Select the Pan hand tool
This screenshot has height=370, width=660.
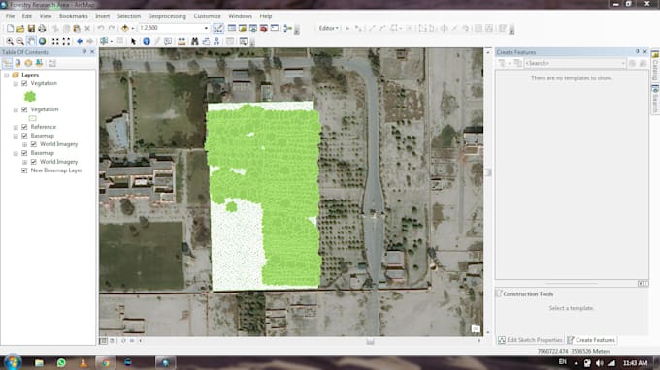[31, 41]
